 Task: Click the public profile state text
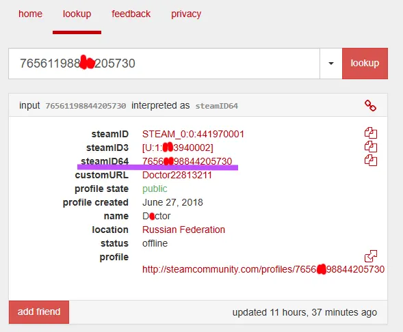click(x=155, y=189)
